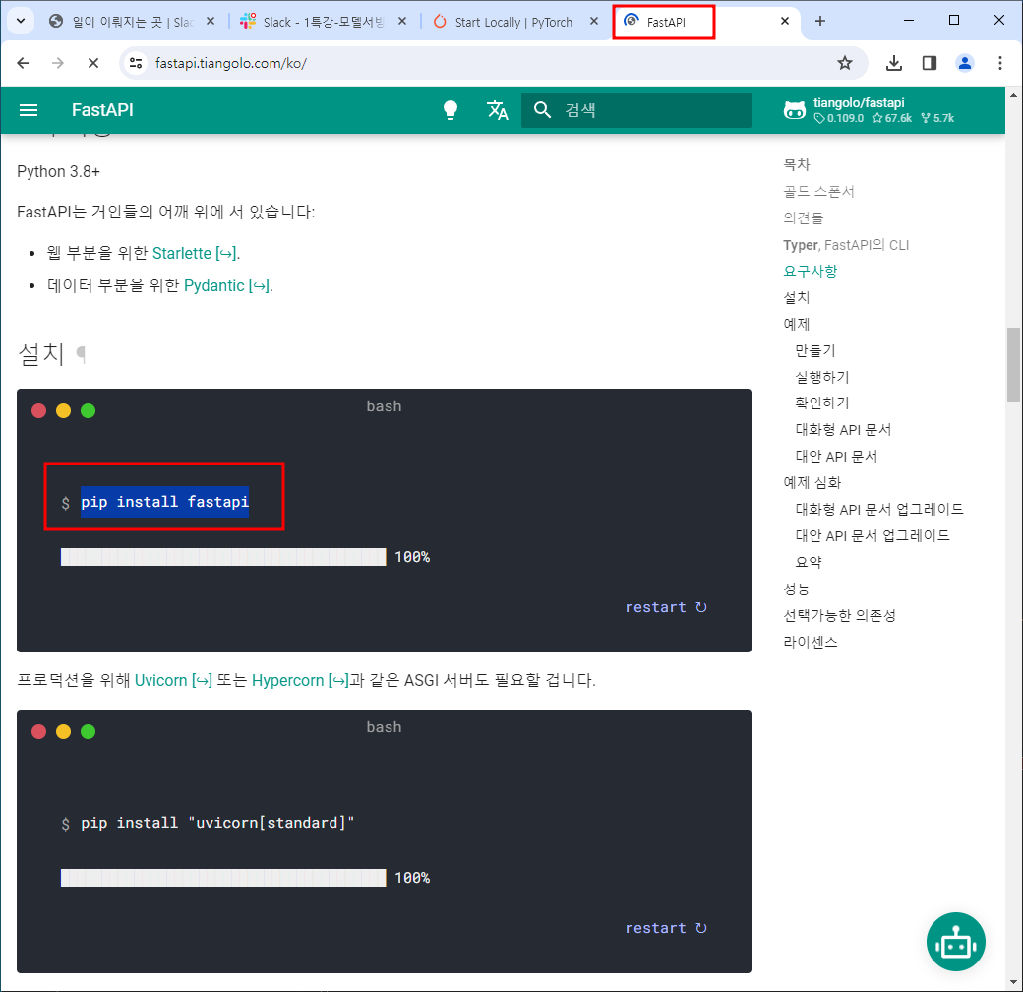The image size is (1023, 992).
Task: Toggle light/dark mode with lightbulb icon
Action: pos(451,110)
